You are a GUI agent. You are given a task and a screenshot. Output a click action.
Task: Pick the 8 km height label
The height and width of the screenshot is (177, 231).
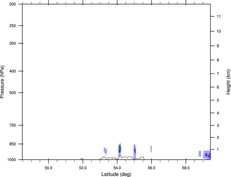click(218, 60)
